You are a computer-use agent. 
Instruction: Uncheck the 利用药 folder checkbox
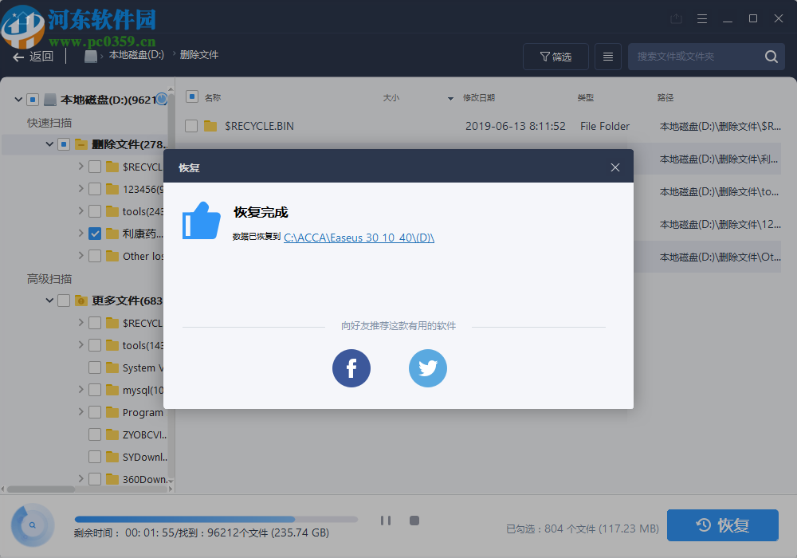coord(95,234)
